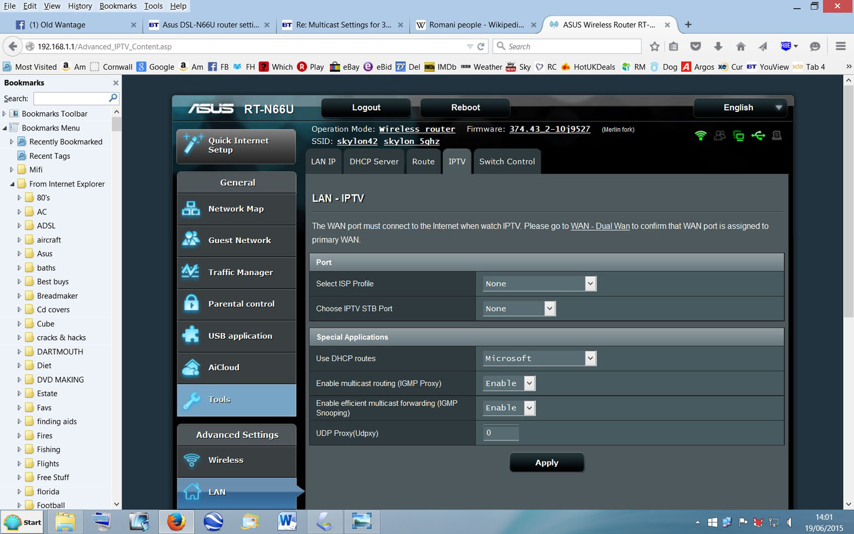Image resolution: width=854 pixels, height=534 pixels.
Task: Click the UDP Proxy input field
Action: [x=501, y=433]
